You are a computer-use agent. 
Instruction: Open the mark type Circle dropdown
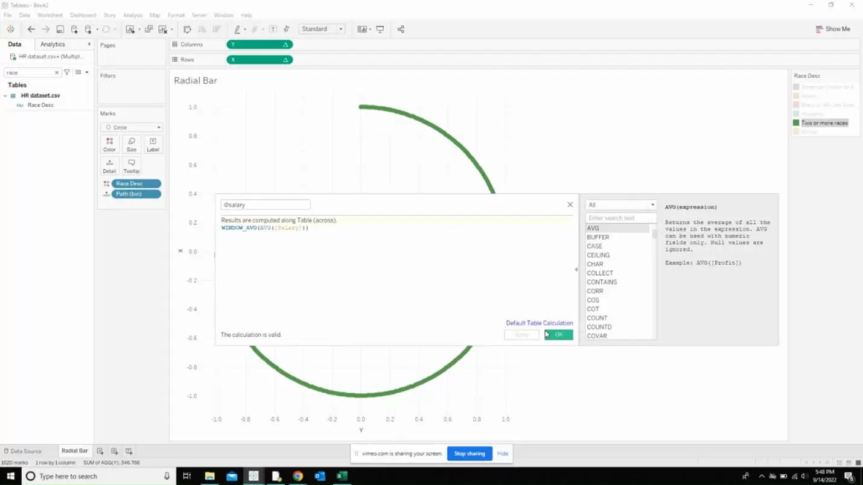(132, 127)
